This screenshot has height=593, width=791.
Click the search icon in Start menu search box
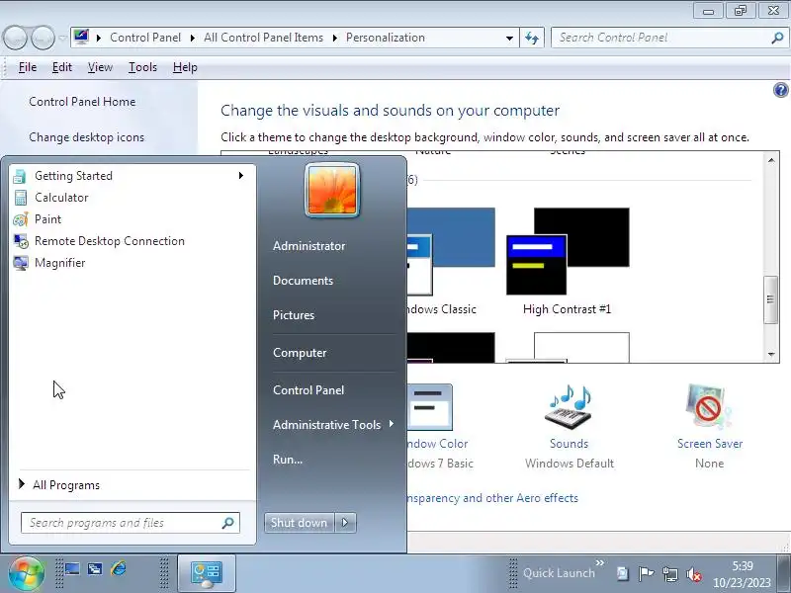pyautogui.click(x=228, y=523)
